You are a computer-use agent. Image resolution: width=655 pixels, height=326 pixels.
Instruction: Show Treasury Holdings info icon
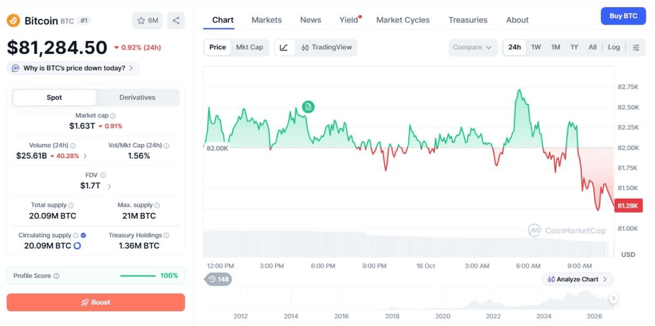pos(166,236)
